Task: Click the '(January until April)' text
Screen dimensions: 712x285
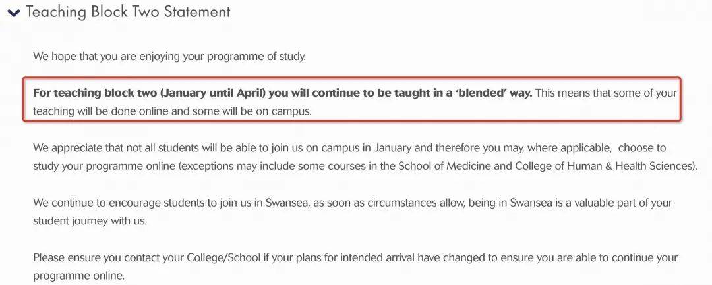Action: tap(213, 93)
